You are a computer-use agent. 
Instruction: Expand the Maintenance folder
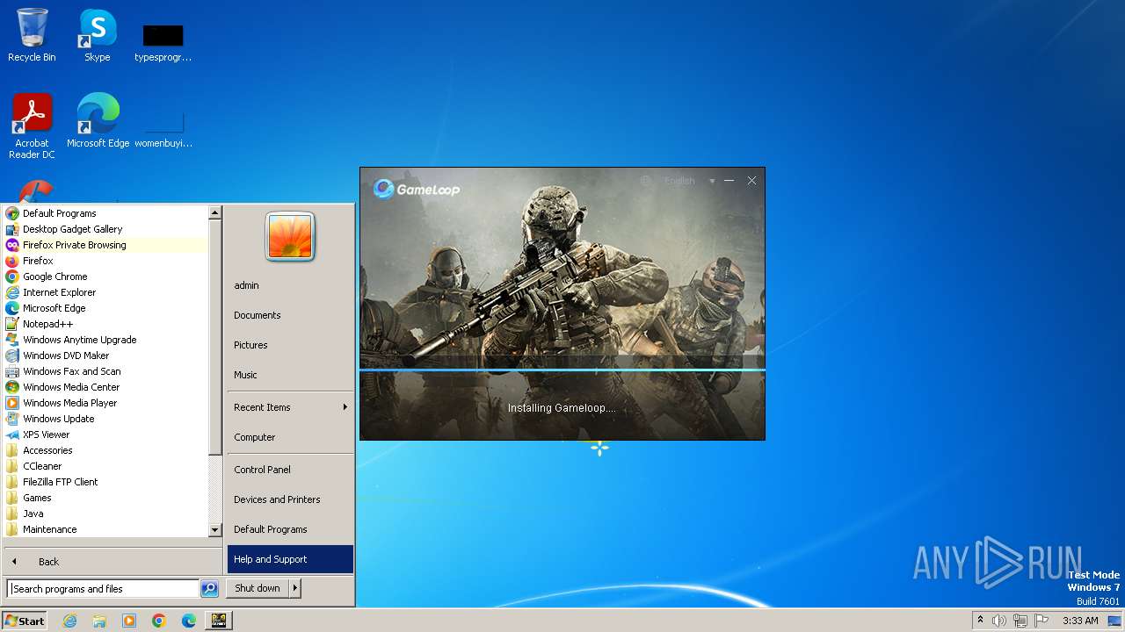click(x=105, y=529)
